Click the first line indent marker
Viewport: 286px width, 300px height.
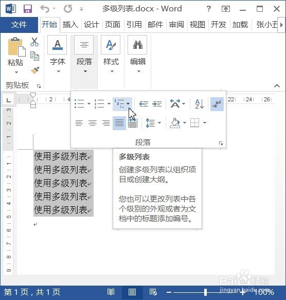(33, 95)
